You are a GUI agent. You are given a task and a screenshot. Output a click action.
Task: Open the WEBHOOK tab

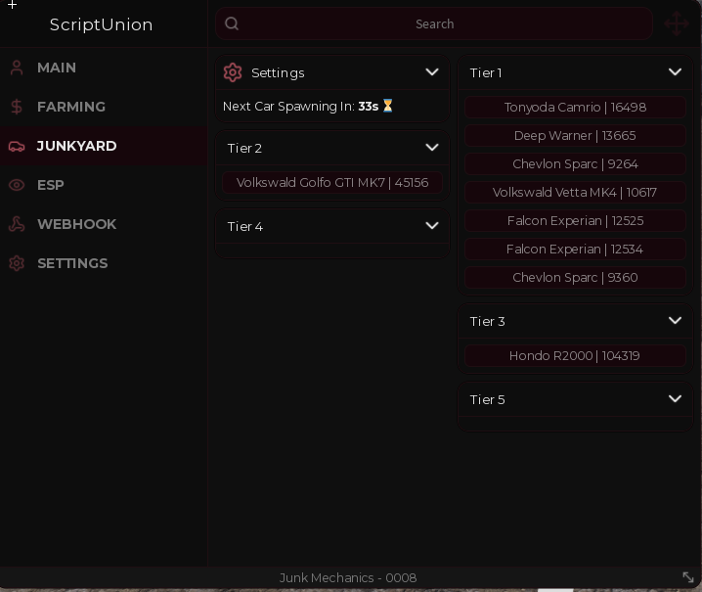coord(104,224)
